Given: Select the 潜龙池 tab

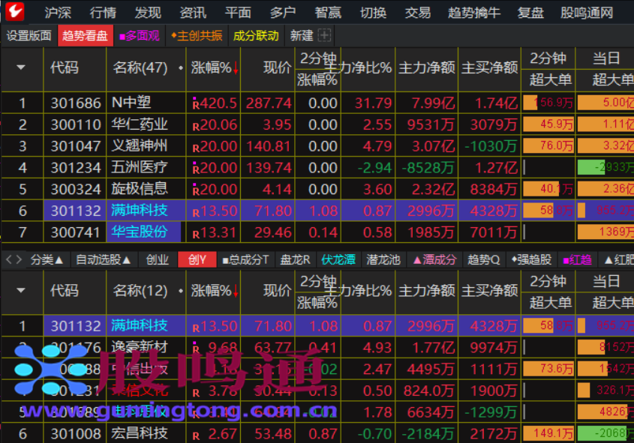Looking at the screenshot, I should (x=383, y=259).
